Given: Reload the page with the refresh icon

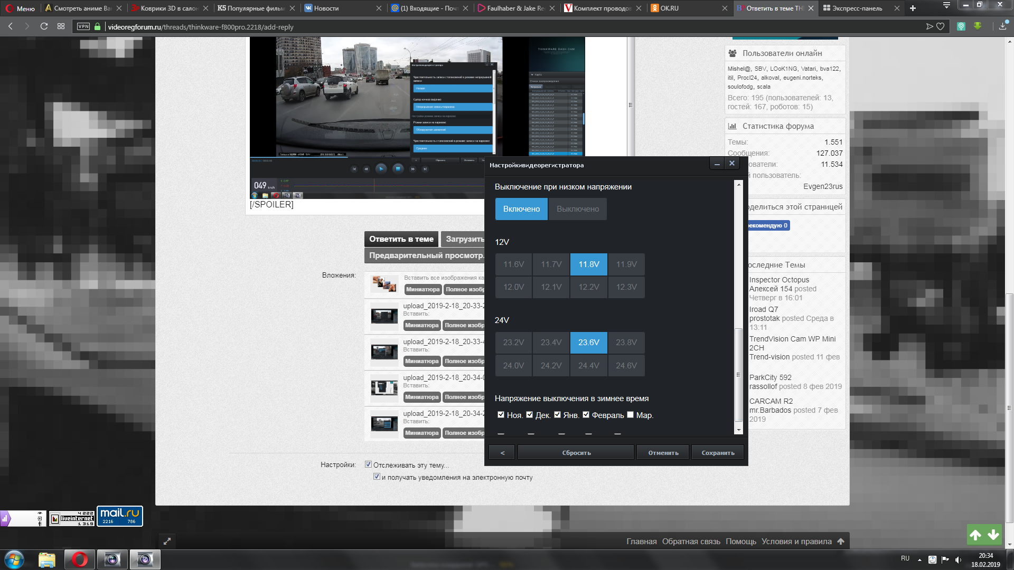Looking at the screenshot, I should point(44,26).
